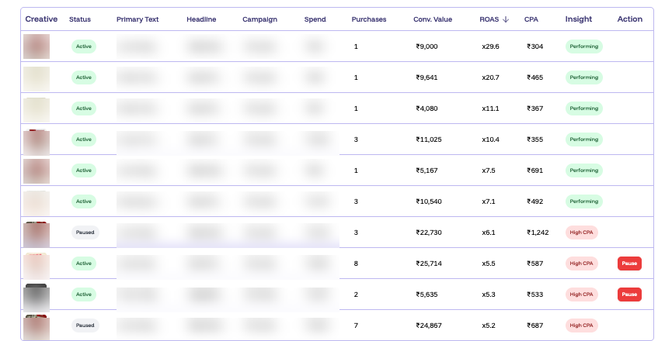This screenshot has width=665, height=341.
Task: Sort by CPA column header
Action: click(x=531, y=19)
